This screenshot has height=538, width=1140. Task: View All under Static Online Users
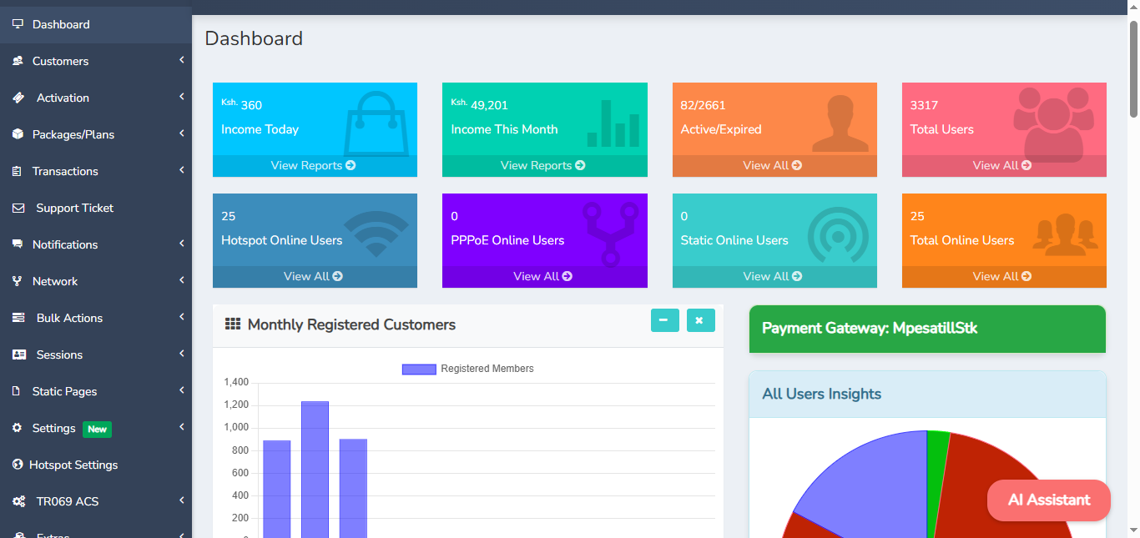pos(773,276)
